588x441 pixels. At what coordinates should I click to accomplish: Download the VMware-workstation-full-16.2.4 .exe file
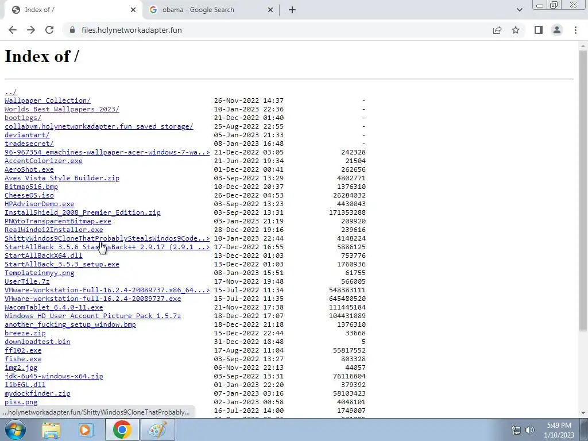(x=92, y=299)
